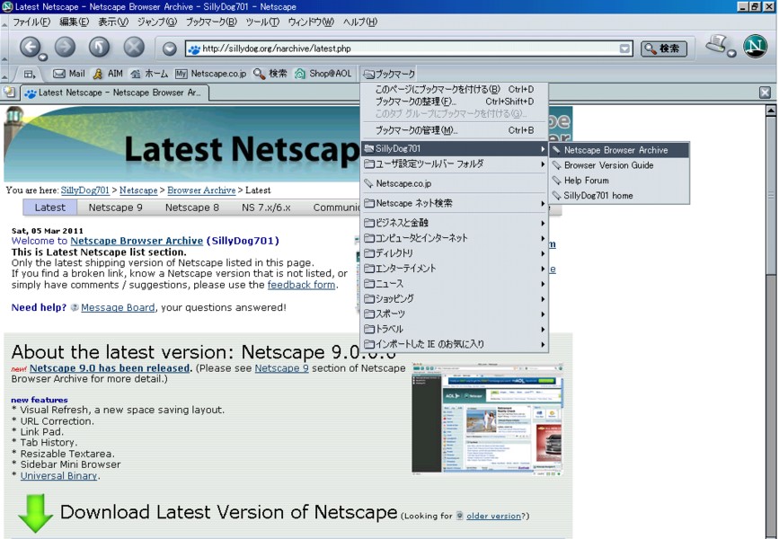Click SillyDog701 breadcrumb link
This screenshot has height=539, width=779.
(85, 190)
